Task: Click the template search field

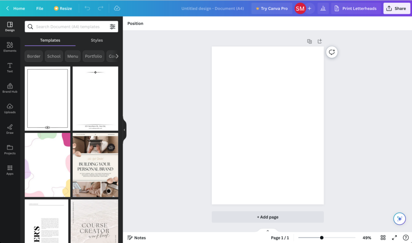Action: (72, 27)
